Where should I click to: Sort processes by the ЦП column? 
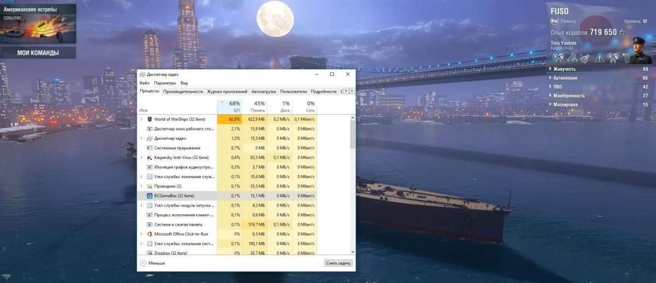point(229,106)
